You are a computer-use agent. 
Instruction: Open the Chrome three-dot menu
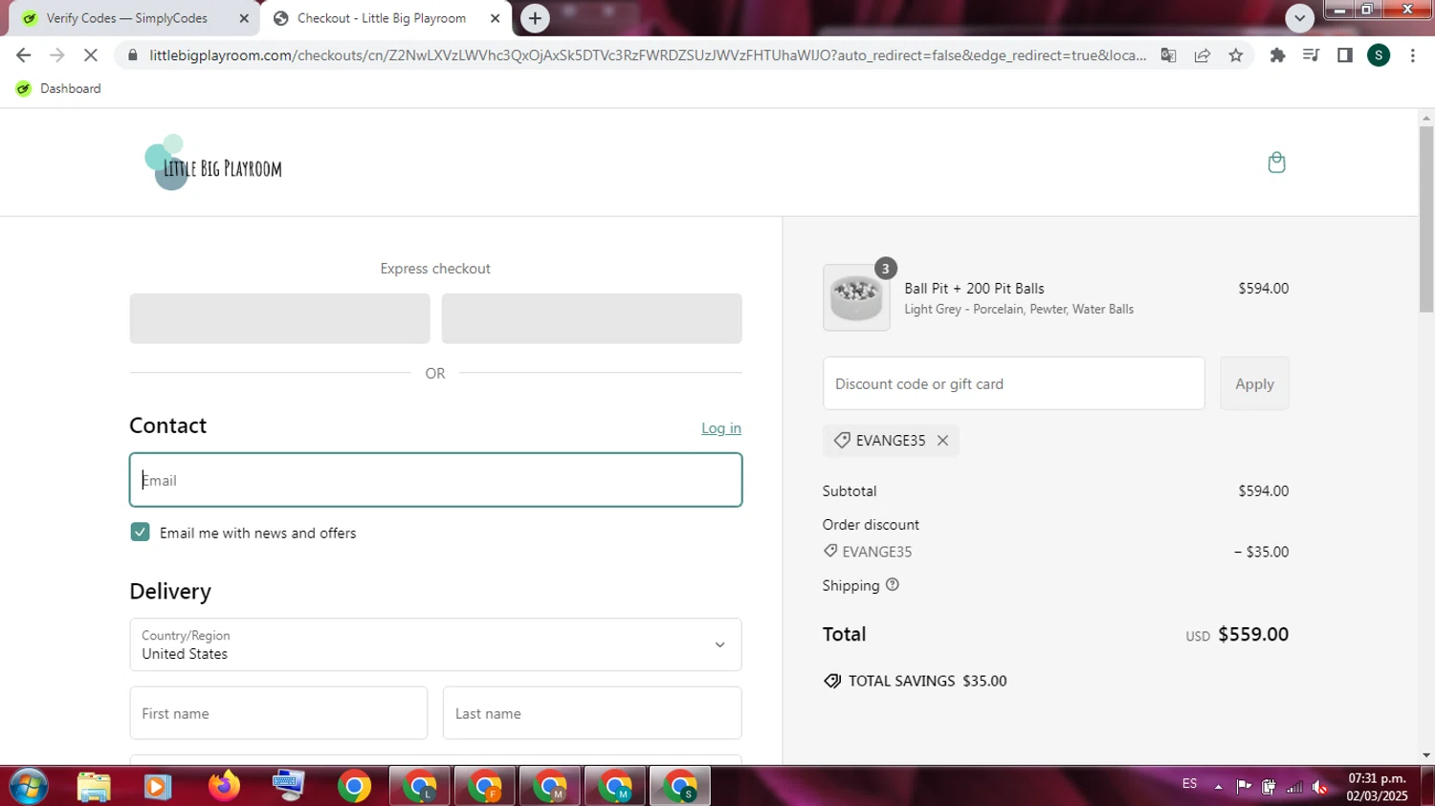[x=1412, y=55]
